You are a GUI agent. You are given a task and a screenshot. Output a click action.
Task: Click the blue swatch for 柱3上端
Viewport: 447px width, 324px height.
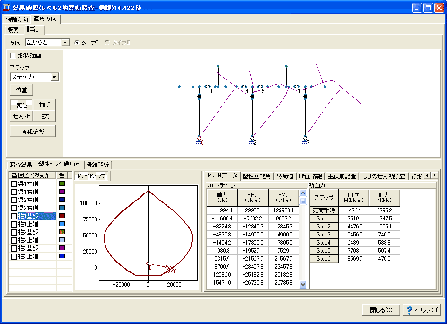point(62,256)
